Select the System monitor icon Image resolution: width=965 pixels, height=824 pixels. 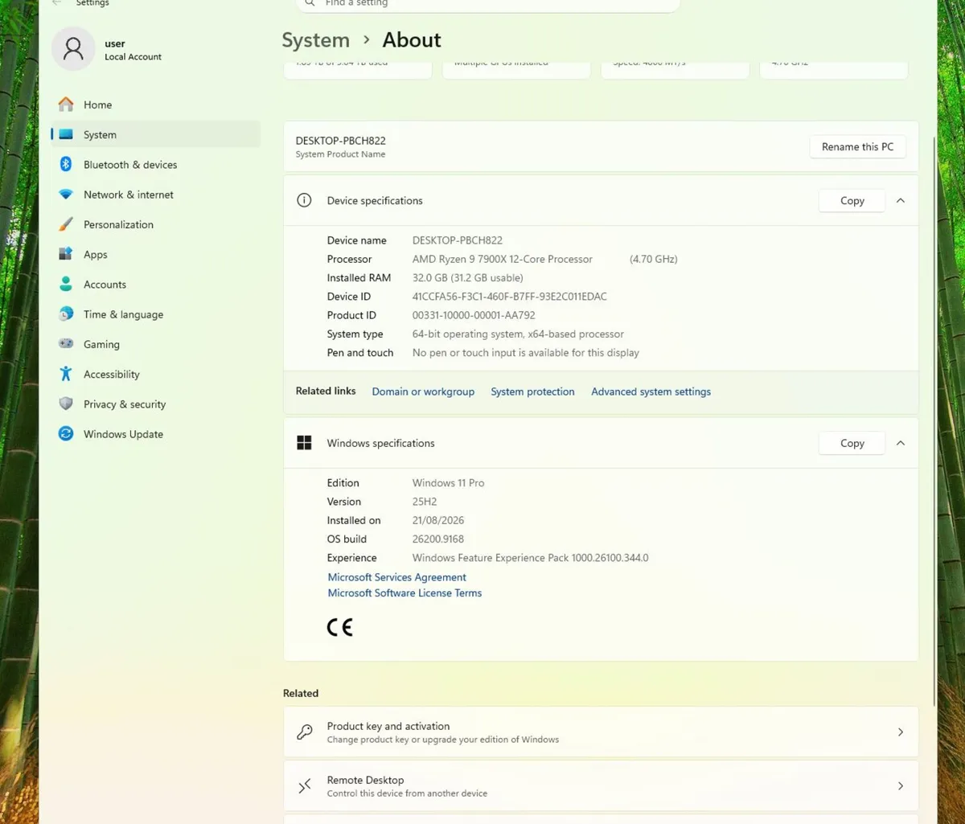click(66, 134)
